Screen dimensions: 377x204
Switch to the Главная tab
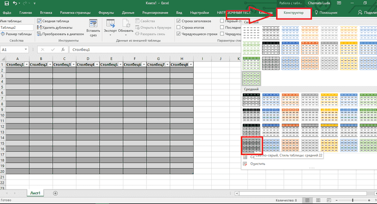tap(25, 13)
